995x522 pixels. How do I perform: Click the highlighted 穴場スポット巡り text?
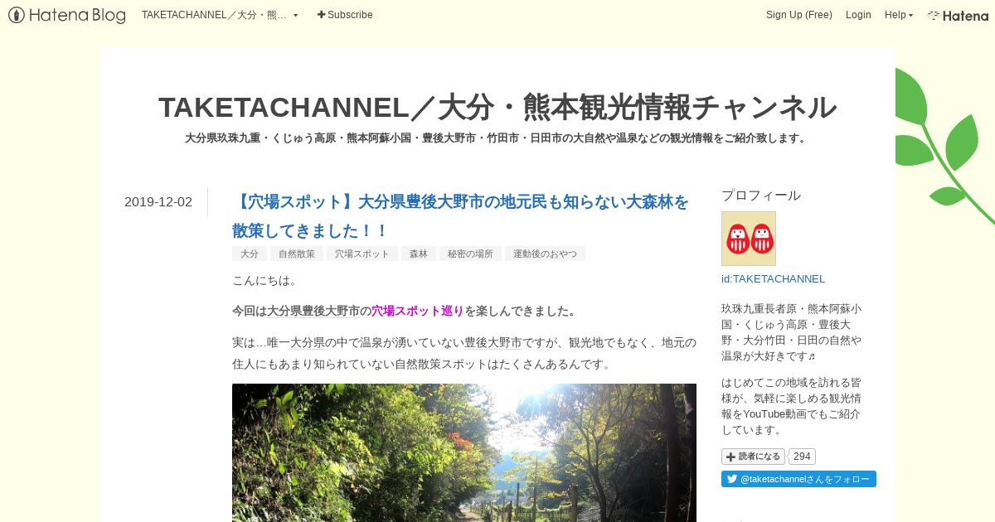pos(418,311)
